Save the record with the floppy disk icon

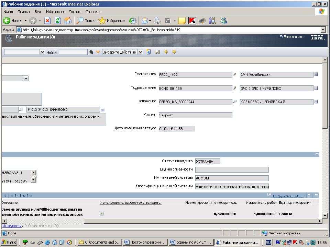pyautogui.click(x=157, y=52)
